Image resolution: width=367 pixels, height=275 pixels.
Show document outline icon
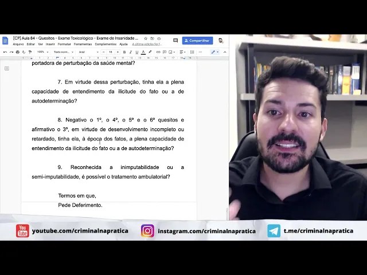point(7,68)
